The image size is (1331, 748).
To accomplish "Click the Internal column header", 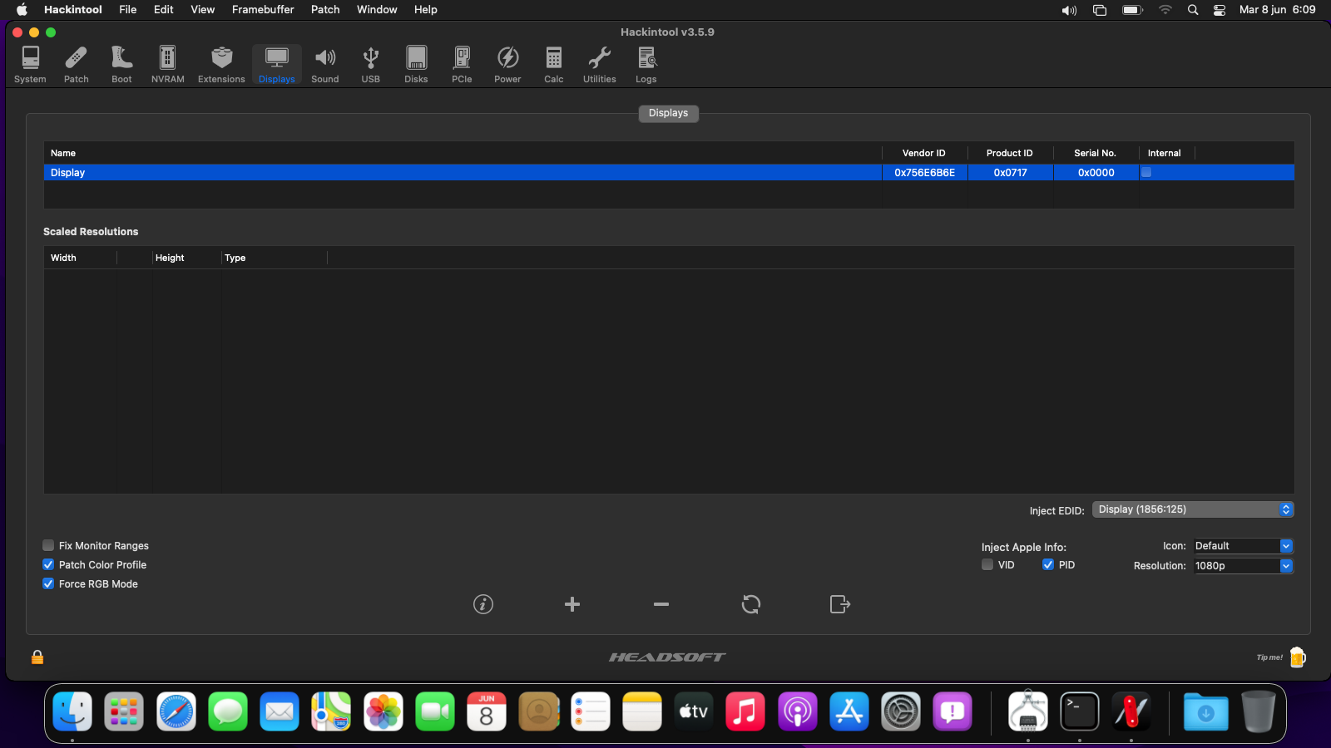I will [x=1167, y=153].
